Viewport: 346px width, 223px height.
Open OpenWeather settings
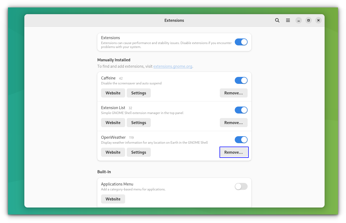point(139,152)
